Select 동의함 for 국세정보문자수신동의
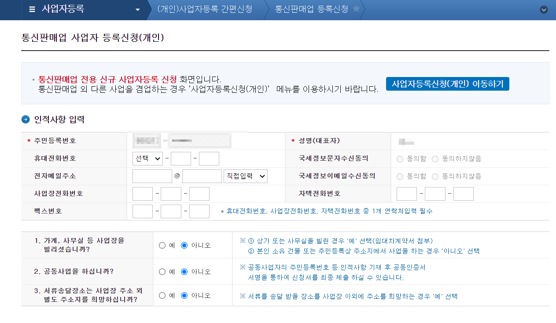This screenshot has height=323, width=556. (399, 158)
